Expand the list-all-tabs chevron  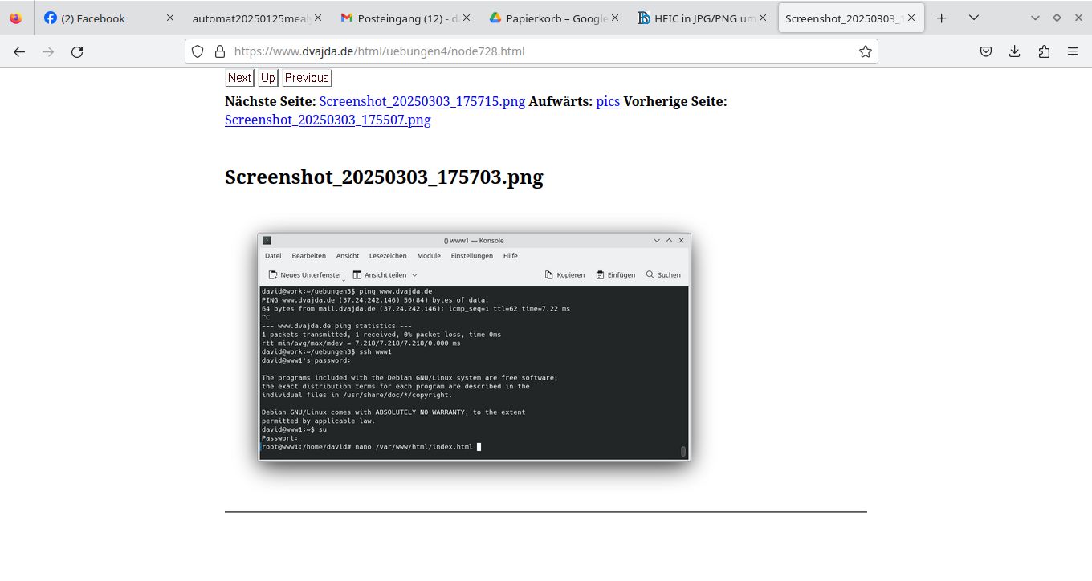pos(974,18)
